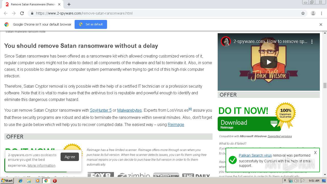Click the 100% Happiness Guarantee badge
Viewport: 327px width, 184px height.
click(285, 114)
